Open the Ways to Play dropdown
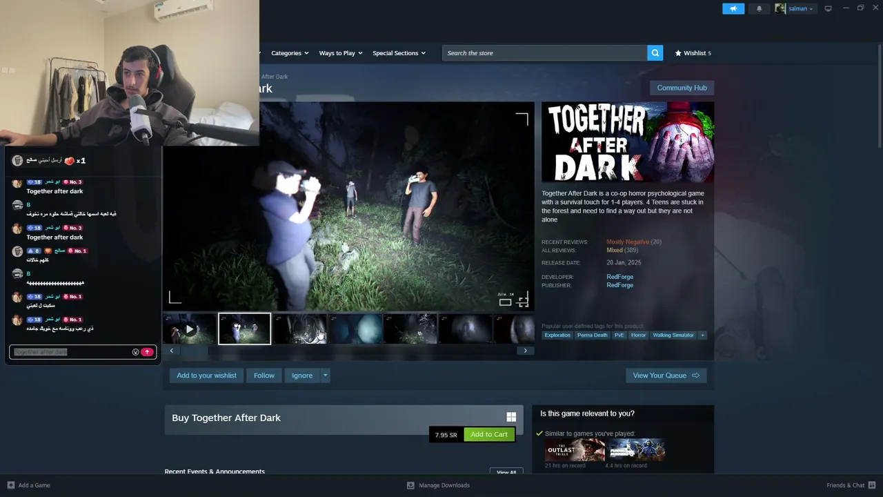 click(341, 53)
